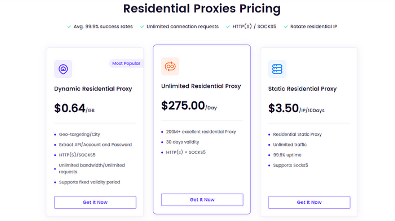Select the Dynamic Residential Proxy title

(x=93, y=89)
